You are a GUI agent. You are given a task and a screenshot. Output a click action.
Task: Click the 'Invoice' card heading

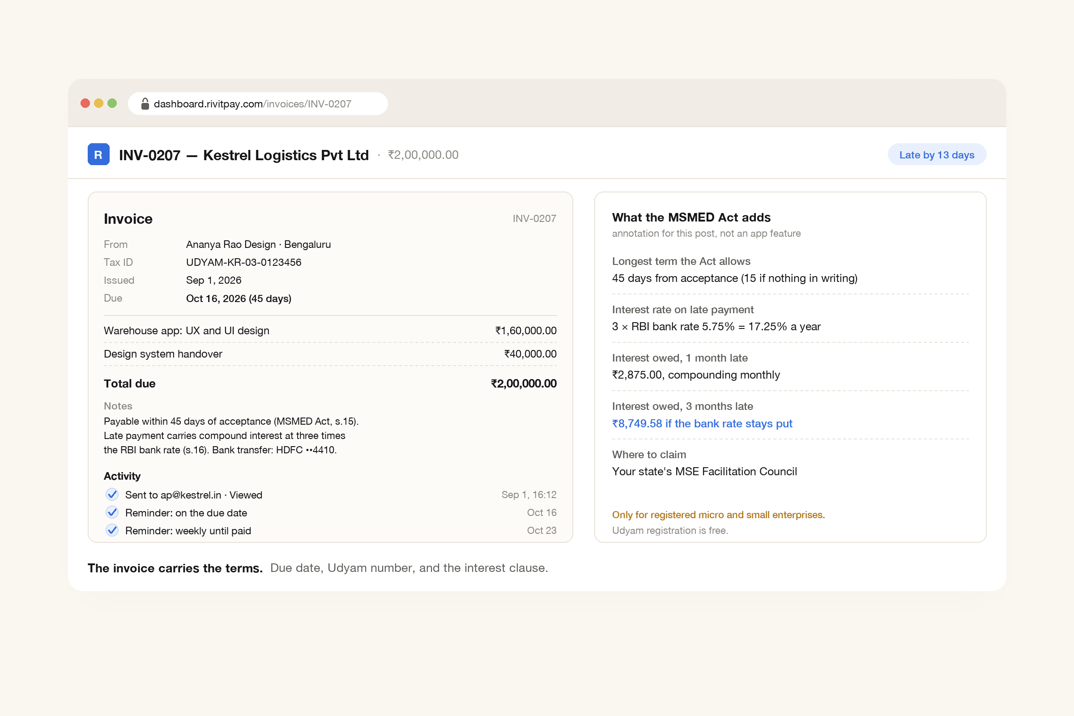click(x=128, y=219)
